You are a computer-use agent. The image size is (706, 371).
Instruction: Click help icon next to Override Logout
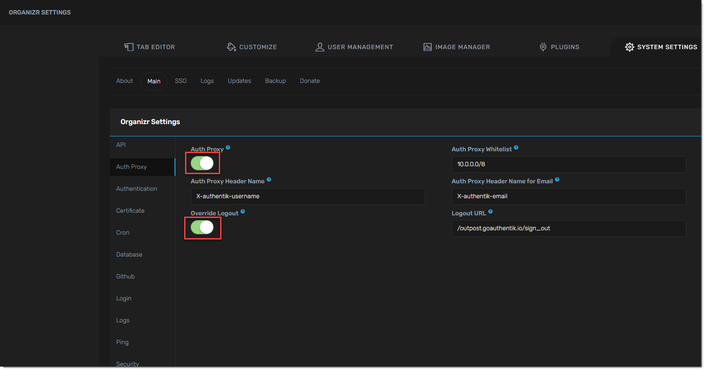coord(242,212)
